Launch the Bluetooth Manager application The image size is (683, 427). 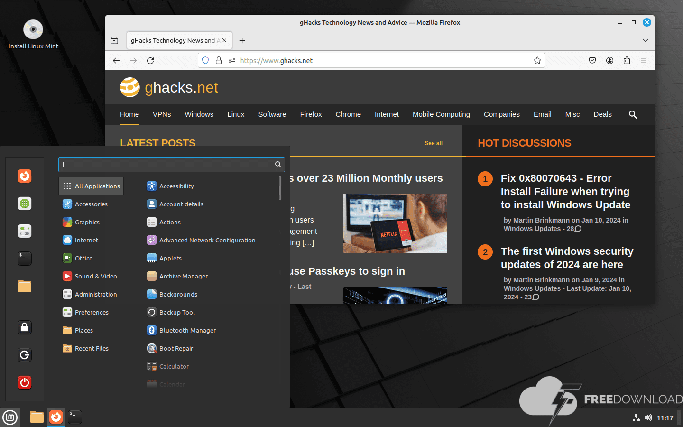[x=187, y=330]
